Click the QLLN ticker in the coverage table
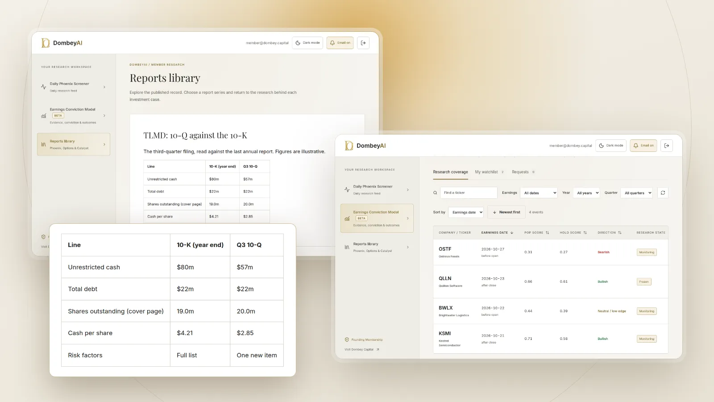This screenshot has height=402, width=714. click(x=445, y=278)
